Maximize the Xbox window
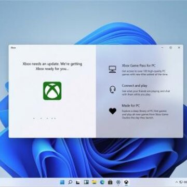This screenshot has width=187, height=187. click(x=171, y=47)
